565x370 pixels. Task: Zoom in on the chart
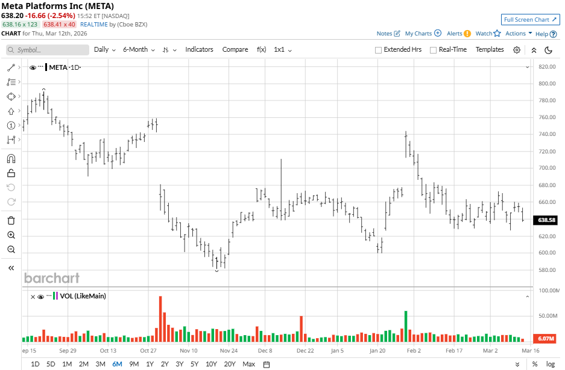(11, 235)
